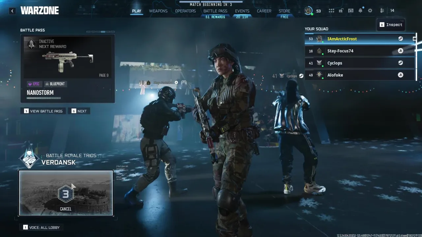Click IAmArcticFrost's rank emblem
The image size is (422, 237).
pyautogui.click(x=319, y=39)
